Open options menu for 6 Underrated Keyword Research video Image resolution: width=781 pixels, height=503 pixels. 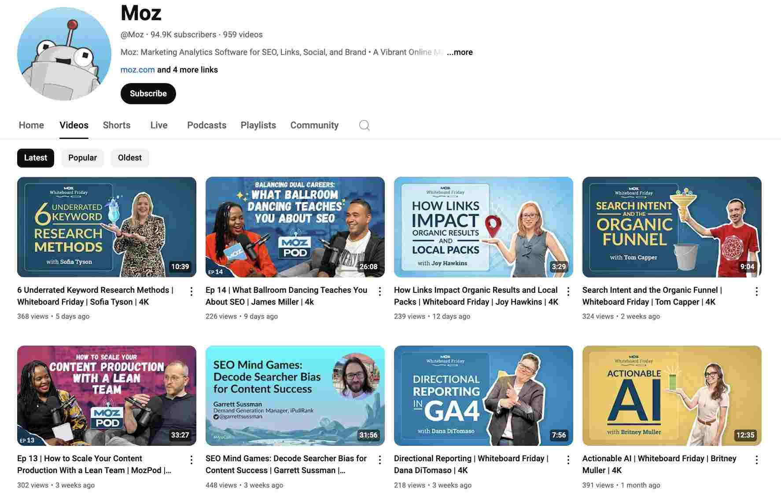pos(192,292)
